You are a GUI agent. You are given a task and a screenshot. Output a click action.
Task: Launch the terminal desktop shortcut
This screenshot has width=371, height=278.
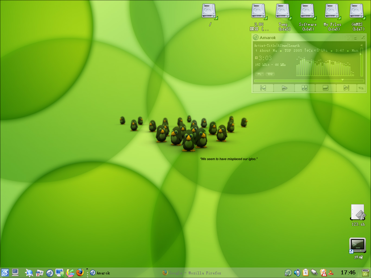(x=358, y=248)
